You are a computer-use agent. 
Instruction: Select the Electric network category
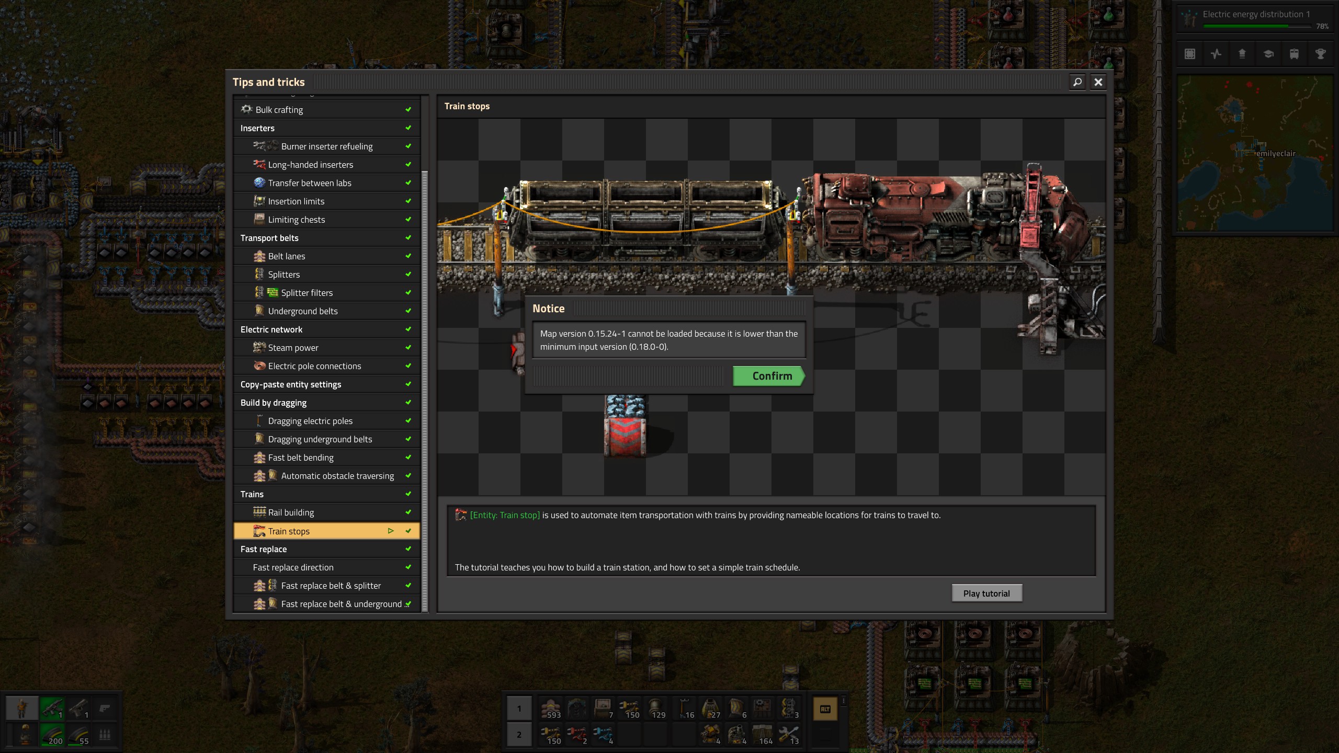point(326,329)
